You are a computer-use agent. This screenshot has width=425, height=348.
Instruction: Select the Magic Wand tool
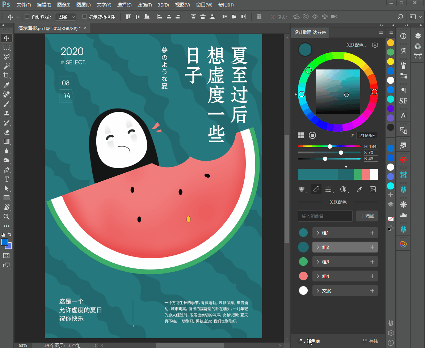pyautogui.click(x=7, y=66)
